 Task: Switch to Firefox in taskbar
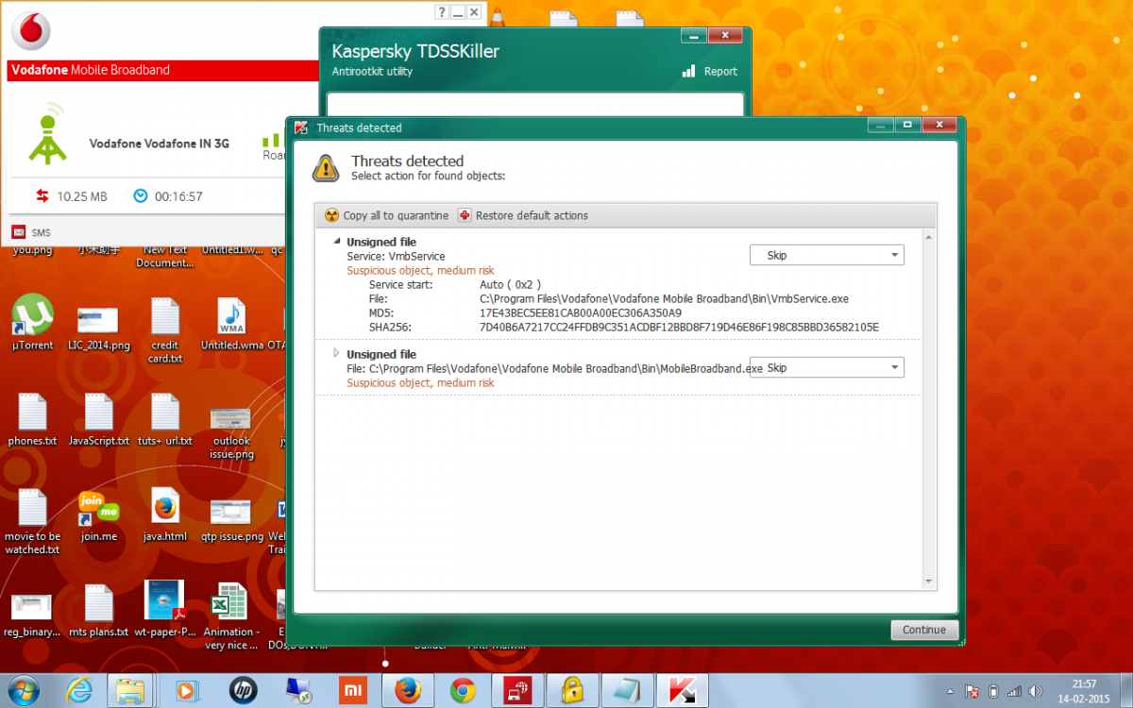[x=407, y=690]
